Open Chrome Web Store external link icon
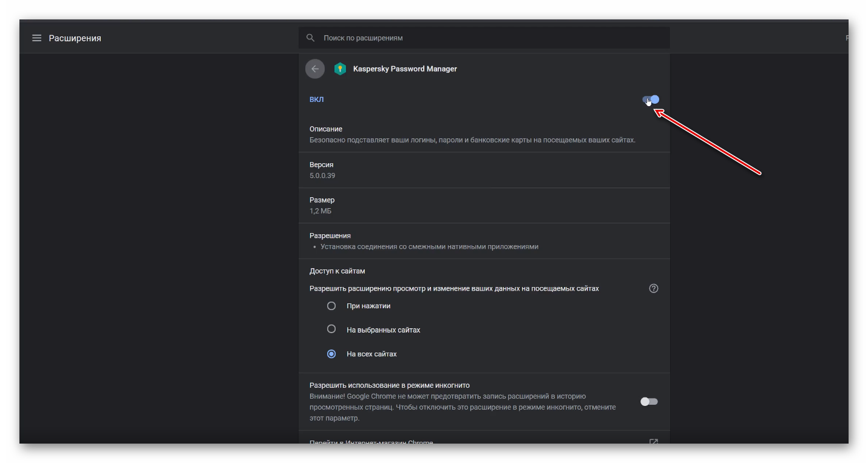 tap(654, 442)
